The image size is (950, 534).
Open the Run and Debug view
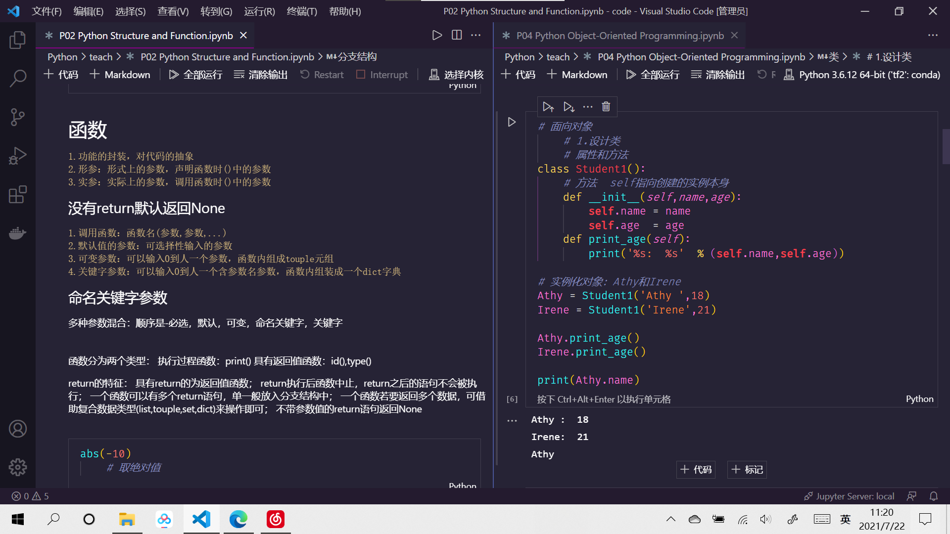[x=18, y=156]
